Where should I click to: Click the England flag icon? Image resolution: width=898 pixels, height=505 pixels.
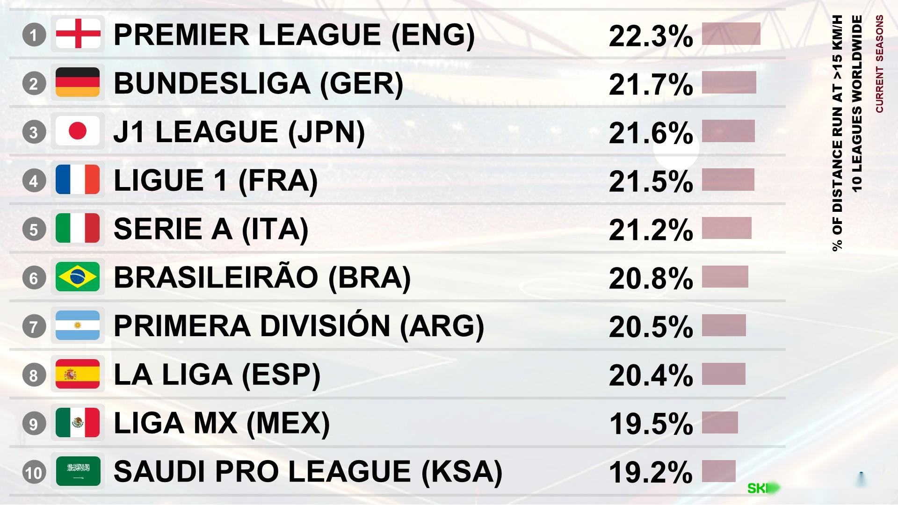78,34
